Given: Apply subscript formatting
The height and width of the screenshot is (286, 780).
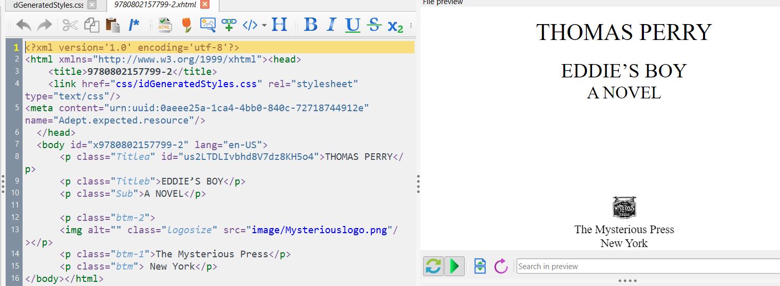Looking at the screenshot, I should [395, 26].
